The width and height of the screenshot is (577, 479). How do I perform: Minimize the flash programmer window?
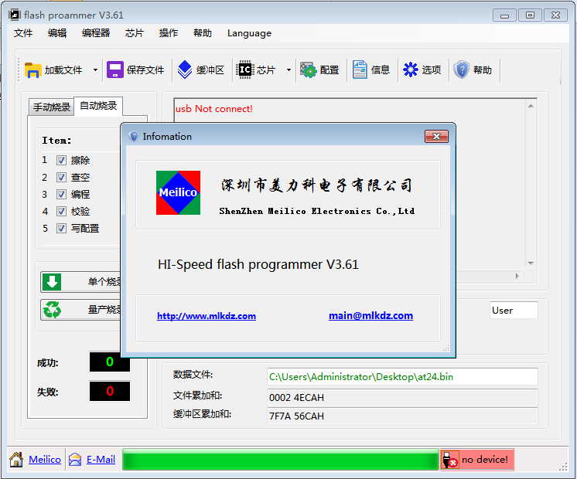(x=505, y=15)
